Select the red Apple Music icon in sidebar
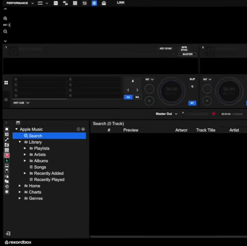This screenshot has width=247, height=246. coord(7,155)
